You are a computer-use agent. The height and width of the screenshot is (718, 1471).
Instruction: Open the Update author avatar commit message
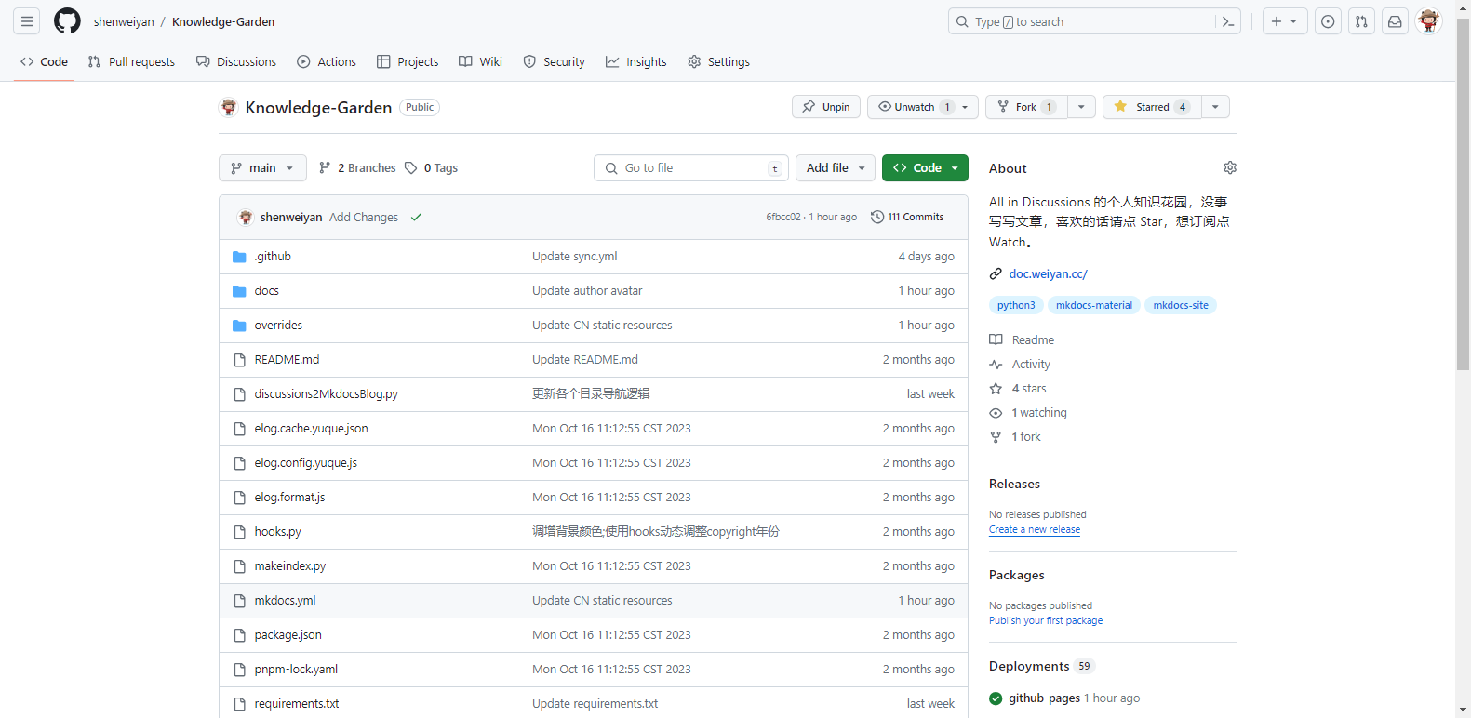point(587,291)
